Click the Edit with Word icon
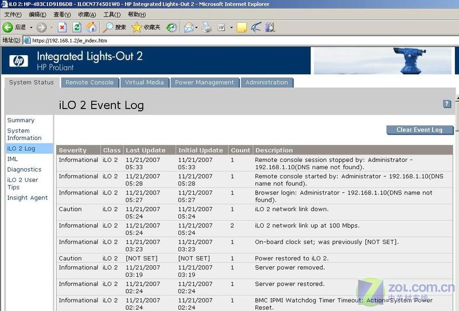The width and height of the screenshot is (459, 311). pos(221,28)
